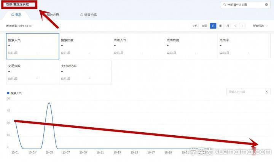Go to the previous date with the left chevron
274x162 pixels.
point(235,26)
